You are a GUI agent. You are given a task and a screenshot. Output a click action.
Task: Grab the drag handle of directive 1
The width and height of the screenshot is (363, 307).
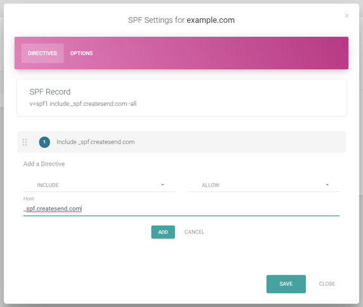pos(25,142)
